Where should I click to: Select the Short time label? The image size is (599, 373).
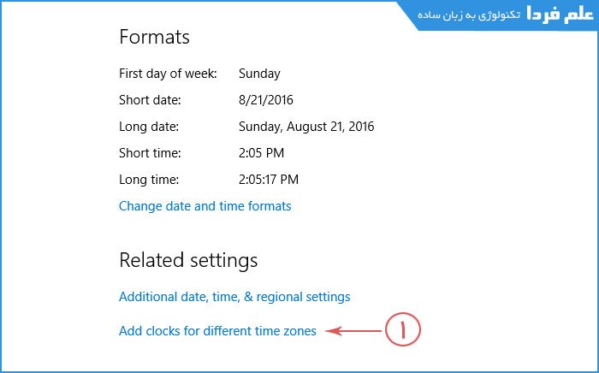150,153
